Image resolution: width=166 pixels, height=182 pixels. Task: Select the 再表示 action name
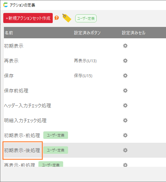11,61
